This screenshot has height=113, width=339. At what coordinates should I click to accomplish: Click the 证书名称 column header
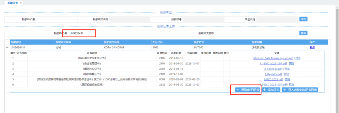[x=92, y=53]
